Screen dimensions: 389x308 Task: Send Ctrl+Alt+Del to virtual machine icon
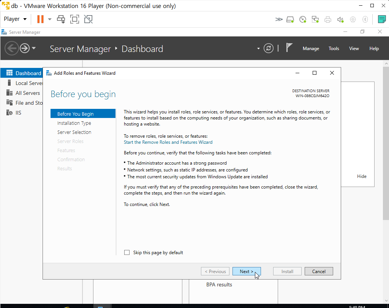[x=61, y=19]
